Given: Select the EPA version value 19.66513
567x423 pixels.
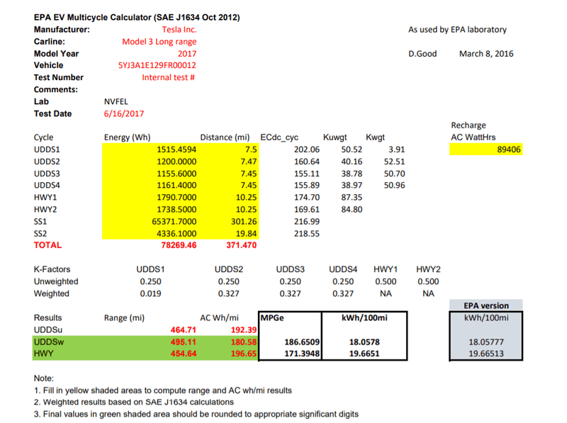Looking at the screenshot, I should pos(486,354).
